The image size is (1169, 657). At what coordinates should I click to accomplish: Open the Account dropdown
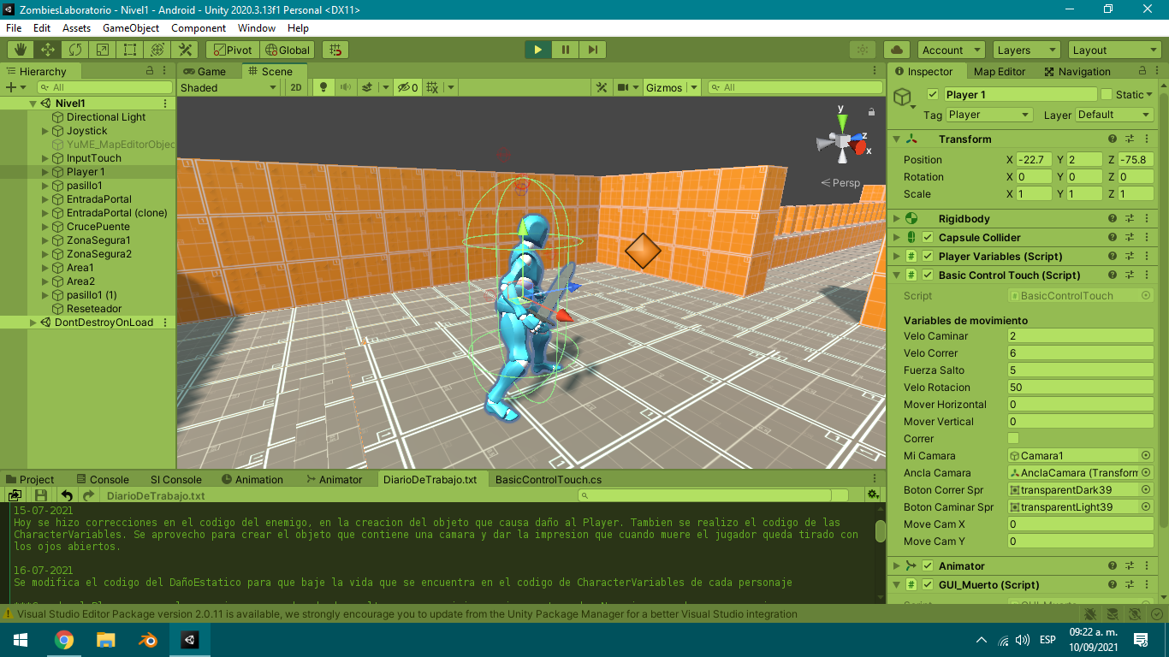tap(952, 50)
